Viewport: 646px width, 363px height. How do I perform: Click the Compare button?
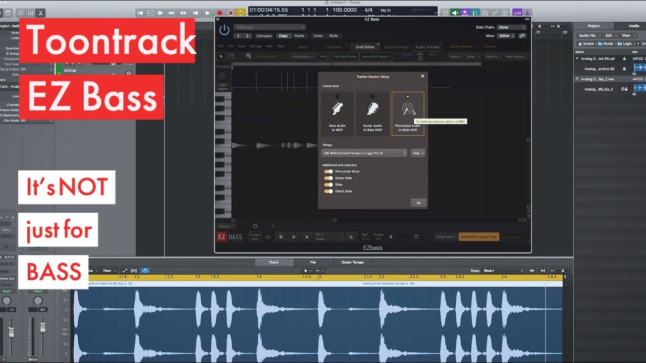pyautogui.click(x=264, y=36)
